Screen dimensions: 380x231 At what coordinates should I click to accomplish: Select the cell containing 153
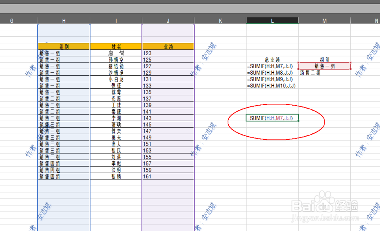pos(168,151)
